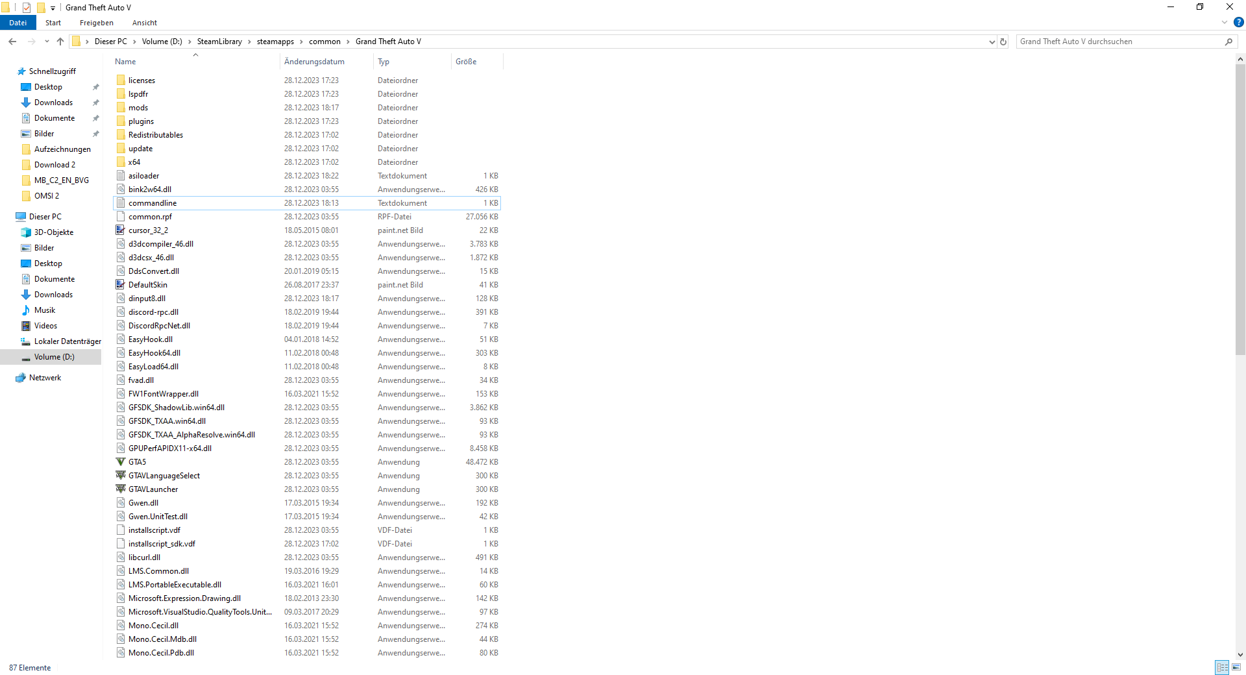This screenshot has width=1246, height=675.
Task: Select the installscript.vdf file
Action: click(x=307, y=530)
